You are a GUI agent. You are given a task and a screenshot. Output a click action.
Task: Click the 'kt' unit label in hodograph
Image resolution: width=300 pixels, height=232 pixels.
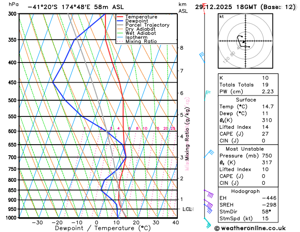(222, 17)
